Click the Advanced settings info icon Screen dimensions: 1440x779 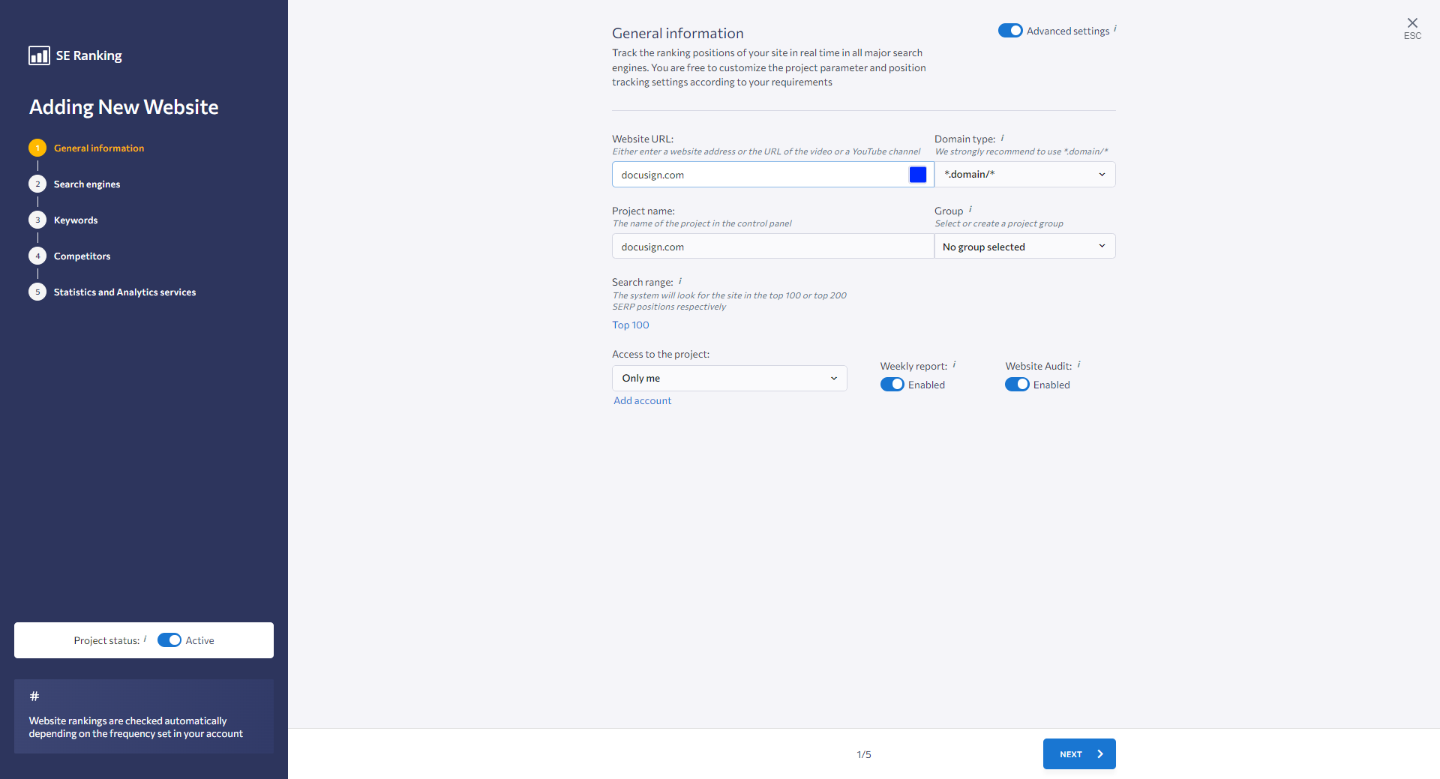click(x=1115, y=28)
